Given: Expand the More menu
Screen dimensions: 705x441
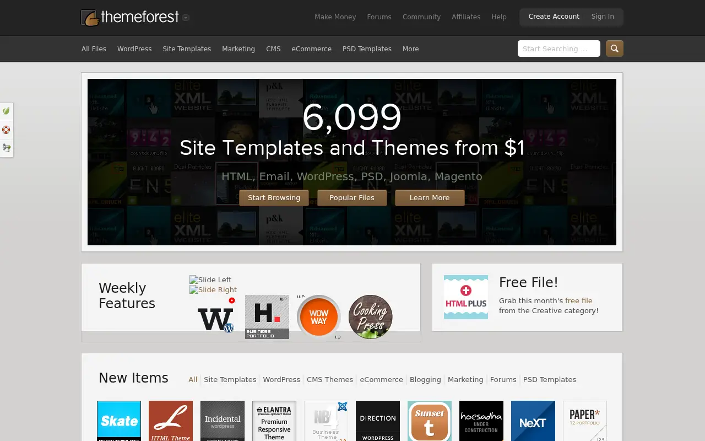Looking at the screenshot, I should click(x=410, y=49).
